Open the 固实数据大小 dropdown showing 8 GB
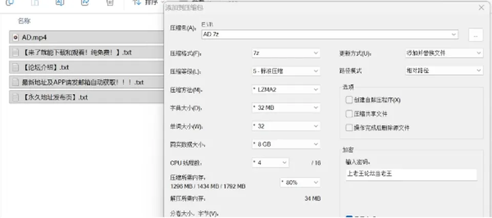Screen dimensions: 492x218 click(x=286, y=144)
